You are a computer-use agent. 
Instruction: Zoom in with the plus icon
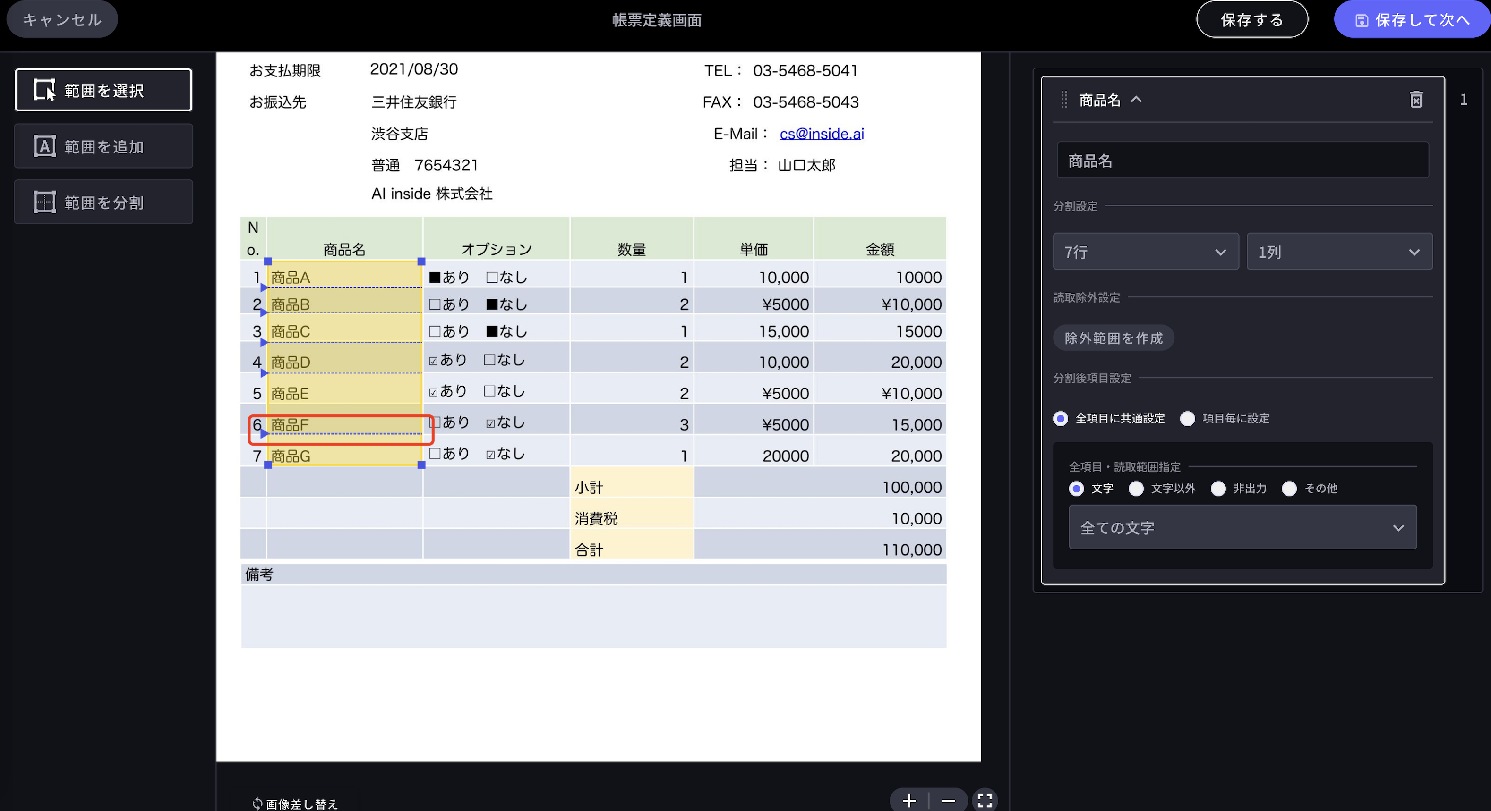[x=908, y=801]
